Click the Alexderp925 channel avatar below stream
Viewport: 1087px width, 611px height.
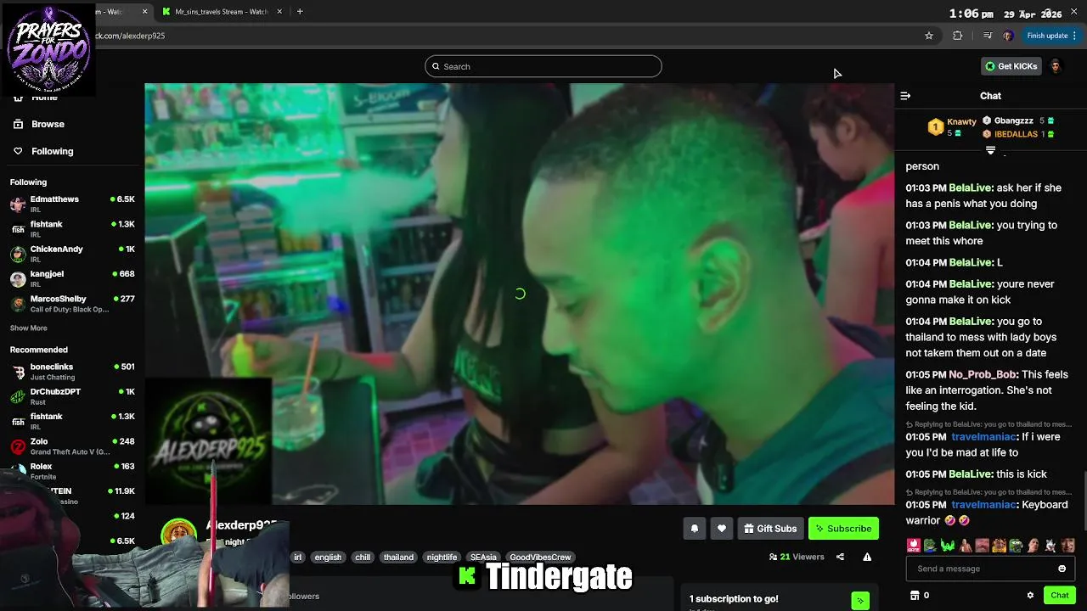(178, 534)
